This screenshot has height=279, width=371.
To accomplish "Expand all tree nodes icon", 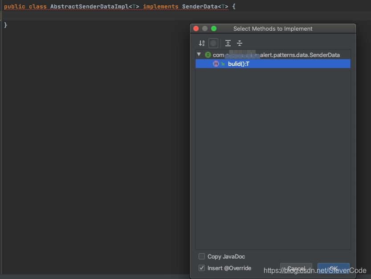I will pos(228,43).
